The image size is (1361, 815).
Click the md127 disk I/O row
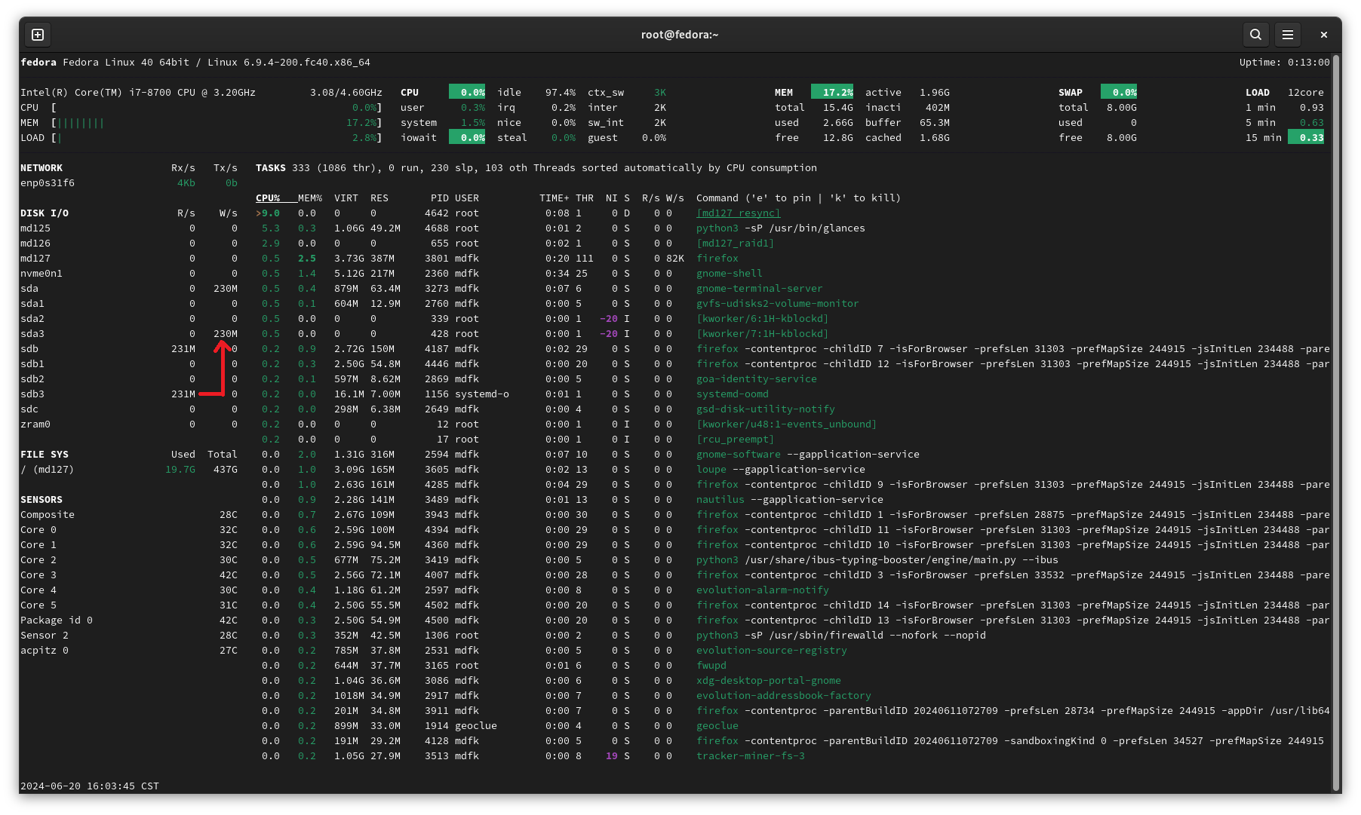[129, 259]
